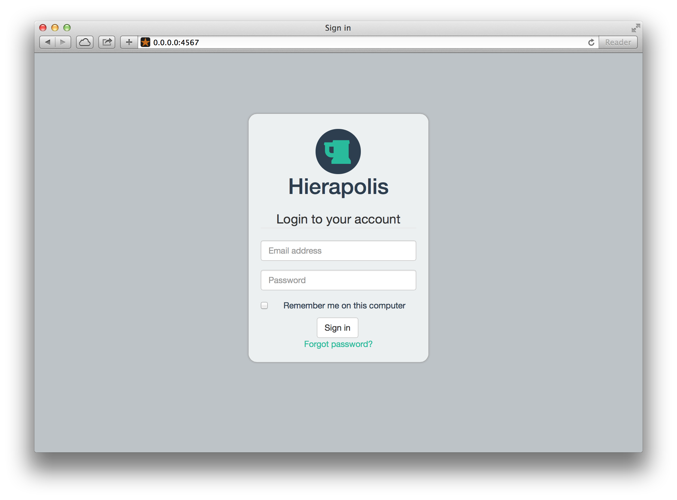
Task: Open the iCloud tabs cloud icon
Action: pyautogui.click(x=85, y=42)
